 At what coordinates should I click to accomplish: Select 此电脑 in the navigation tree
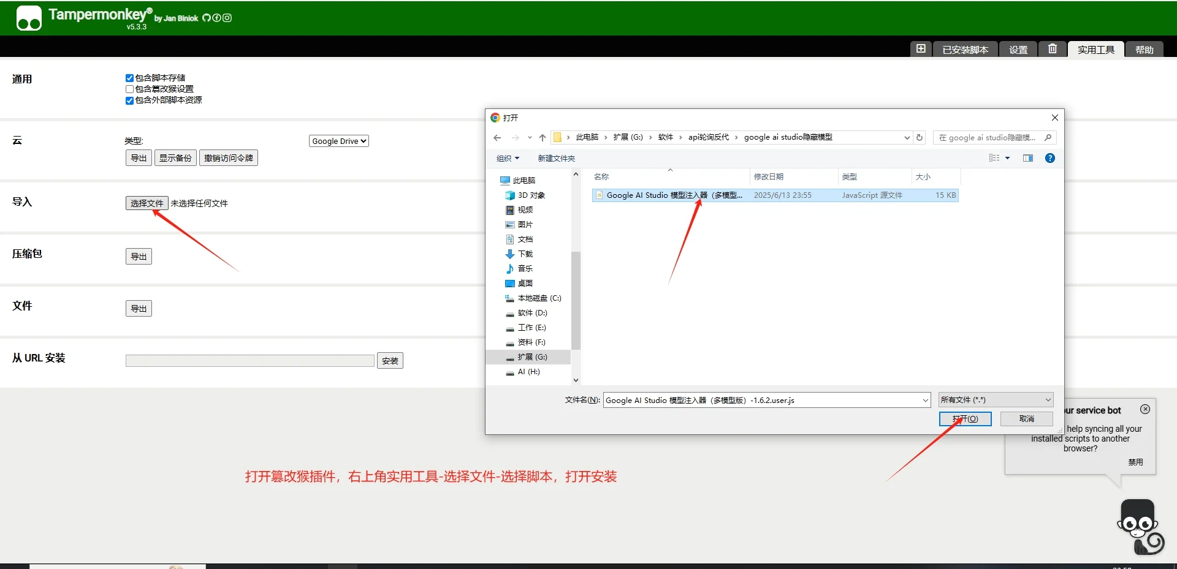517,181
